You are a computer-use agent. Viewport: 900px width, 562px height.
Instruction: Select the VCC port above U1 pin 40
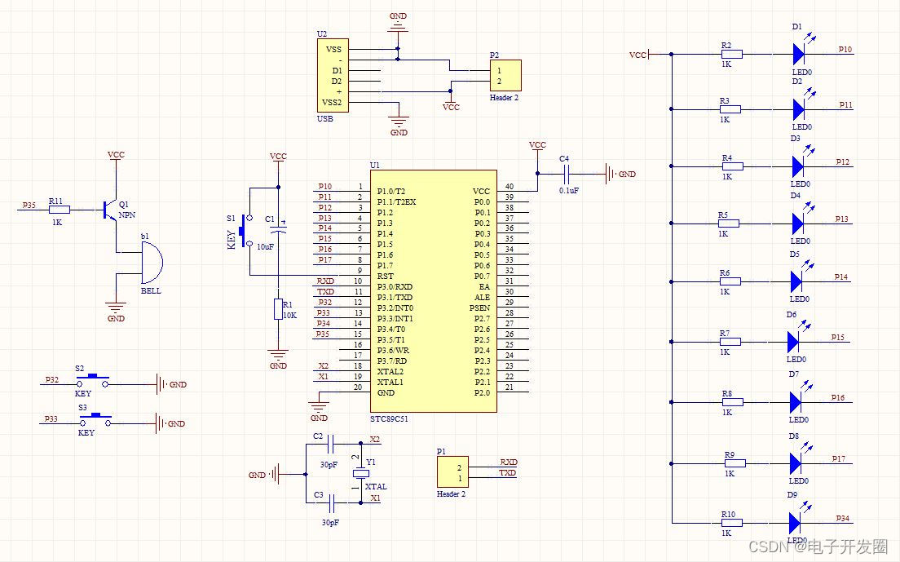point(537,146)
